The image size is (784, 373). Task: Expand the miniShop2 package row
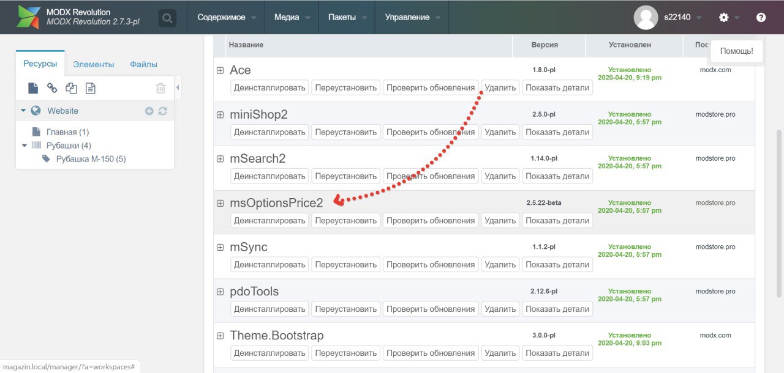pyautogui.click(x=221, y=114)
